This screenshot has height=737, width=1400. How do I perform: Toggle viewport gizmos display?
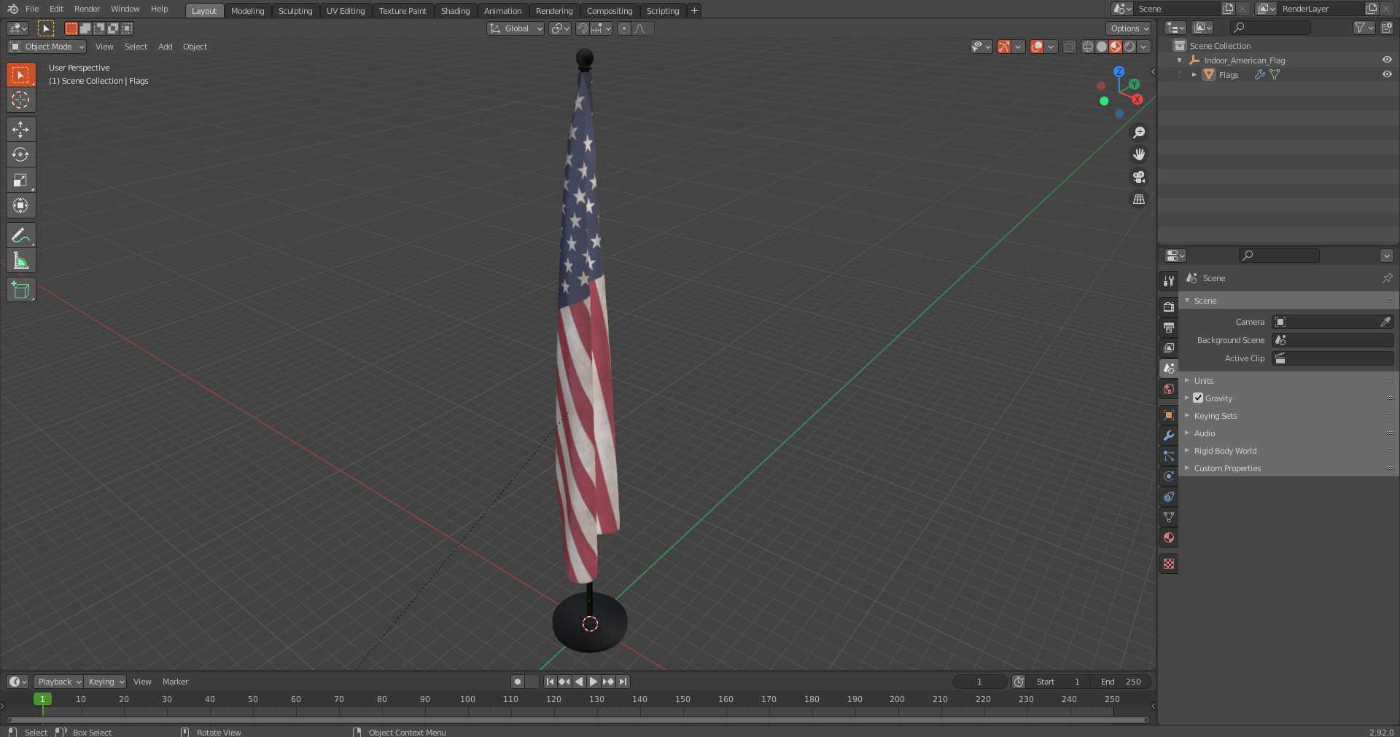coord(1004,47)
